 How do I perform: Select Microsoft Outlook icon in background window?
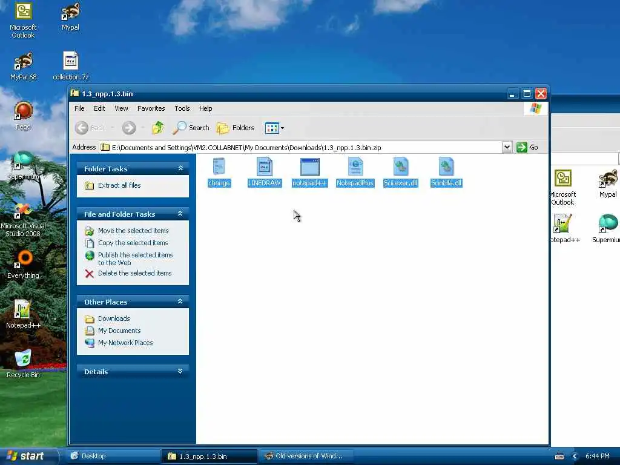click(562, 188)
